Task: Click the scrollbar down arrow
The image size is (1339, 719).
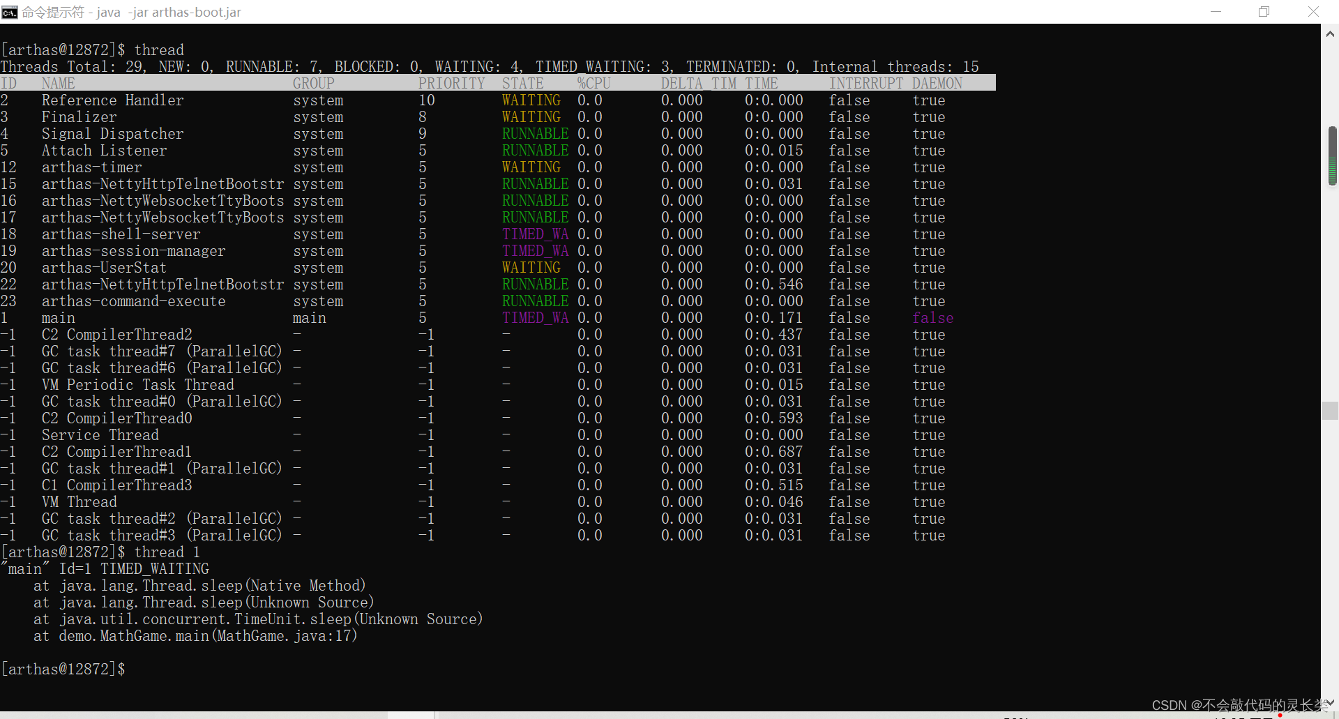Action: click(x=1330, y=702)
